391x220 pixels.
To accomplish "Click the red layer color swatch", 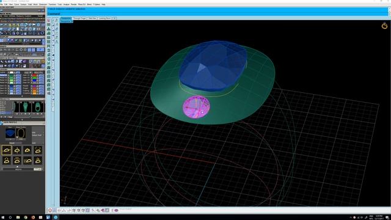I will click(34, 75).
